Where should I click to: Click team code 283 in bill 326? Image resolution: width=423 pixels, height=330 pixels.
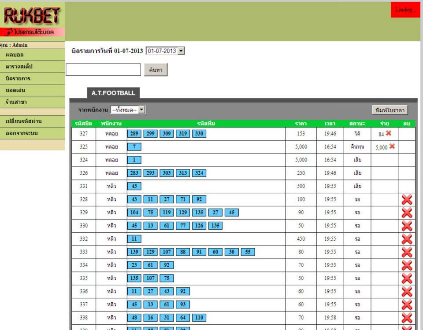(134, 173)
